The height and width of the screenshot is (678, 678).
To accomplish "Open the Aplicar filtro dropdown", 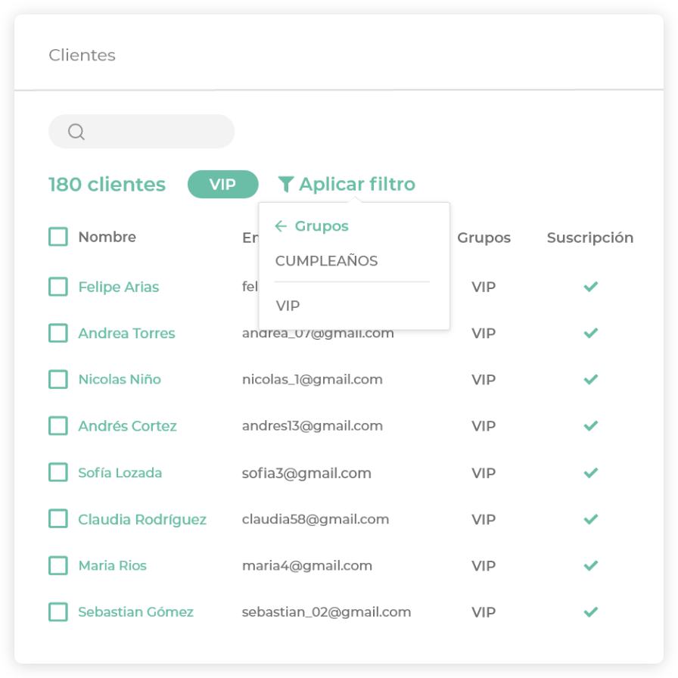I will (356, 184).
